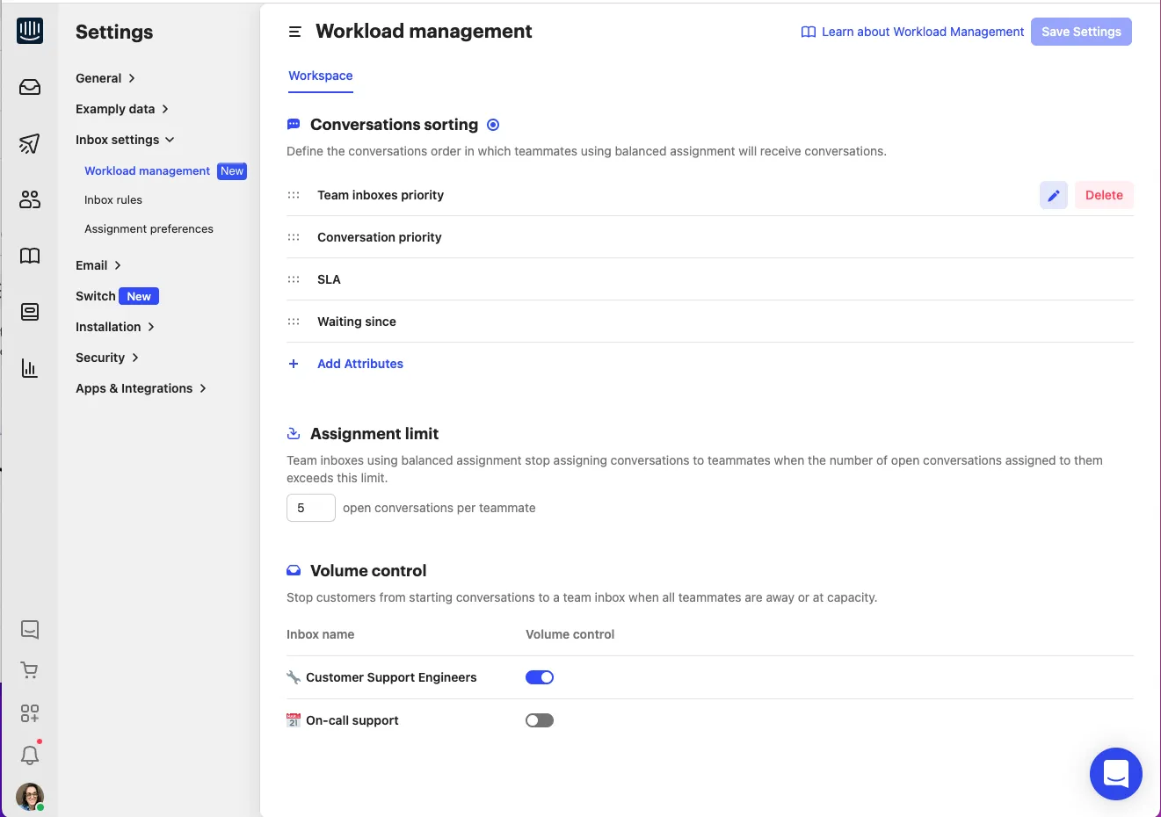Open the App Store grid-plus icon

point(30,713)
